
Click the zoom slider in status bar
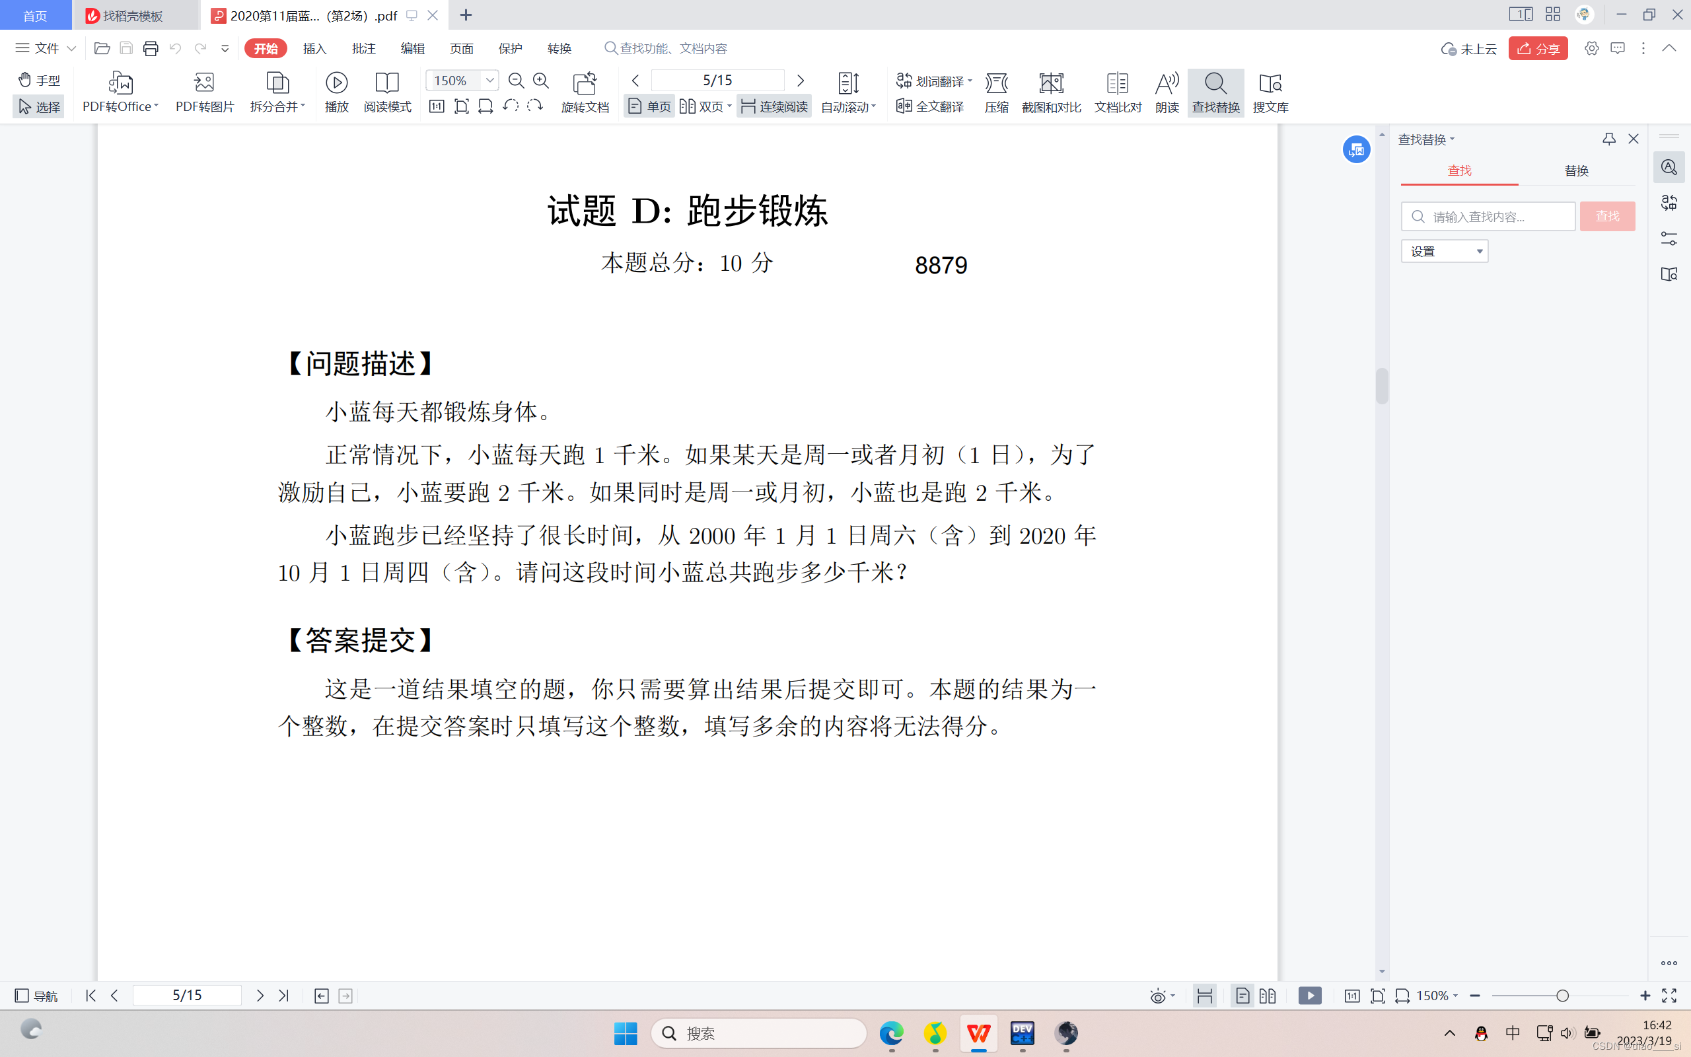pyautogui.click(x=1562, y=996)
